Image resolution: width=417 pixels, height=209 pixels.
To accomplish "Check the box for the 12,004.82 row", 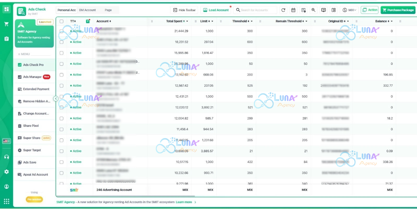I will 62,118.
